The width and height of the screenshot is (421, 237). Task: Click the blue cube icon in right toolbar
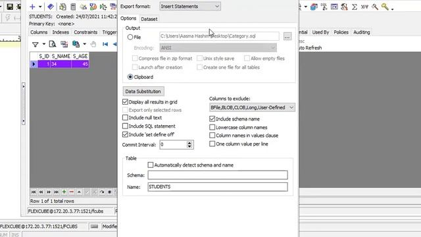click(x=314, y=7)
